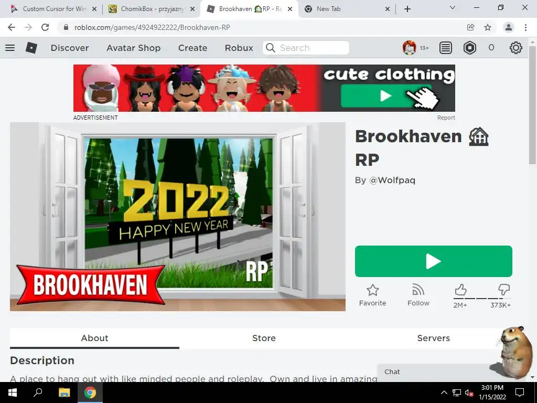Dislike the game with thumbs down
Image resolution: width=537 pixels, height=403 pixels.
[504, 290]
